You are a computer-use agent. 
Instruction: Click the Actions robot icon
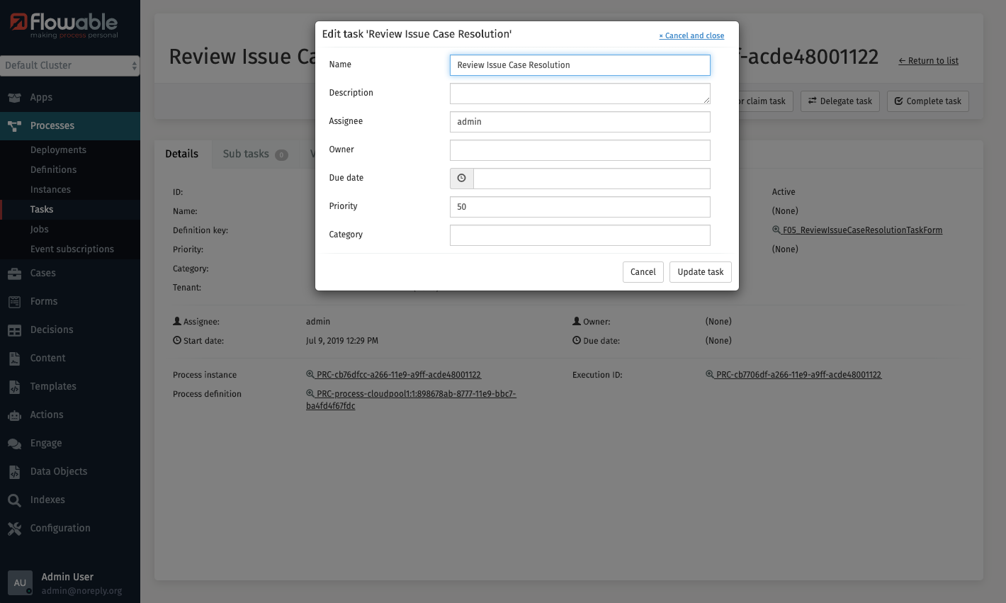(14, 415)
